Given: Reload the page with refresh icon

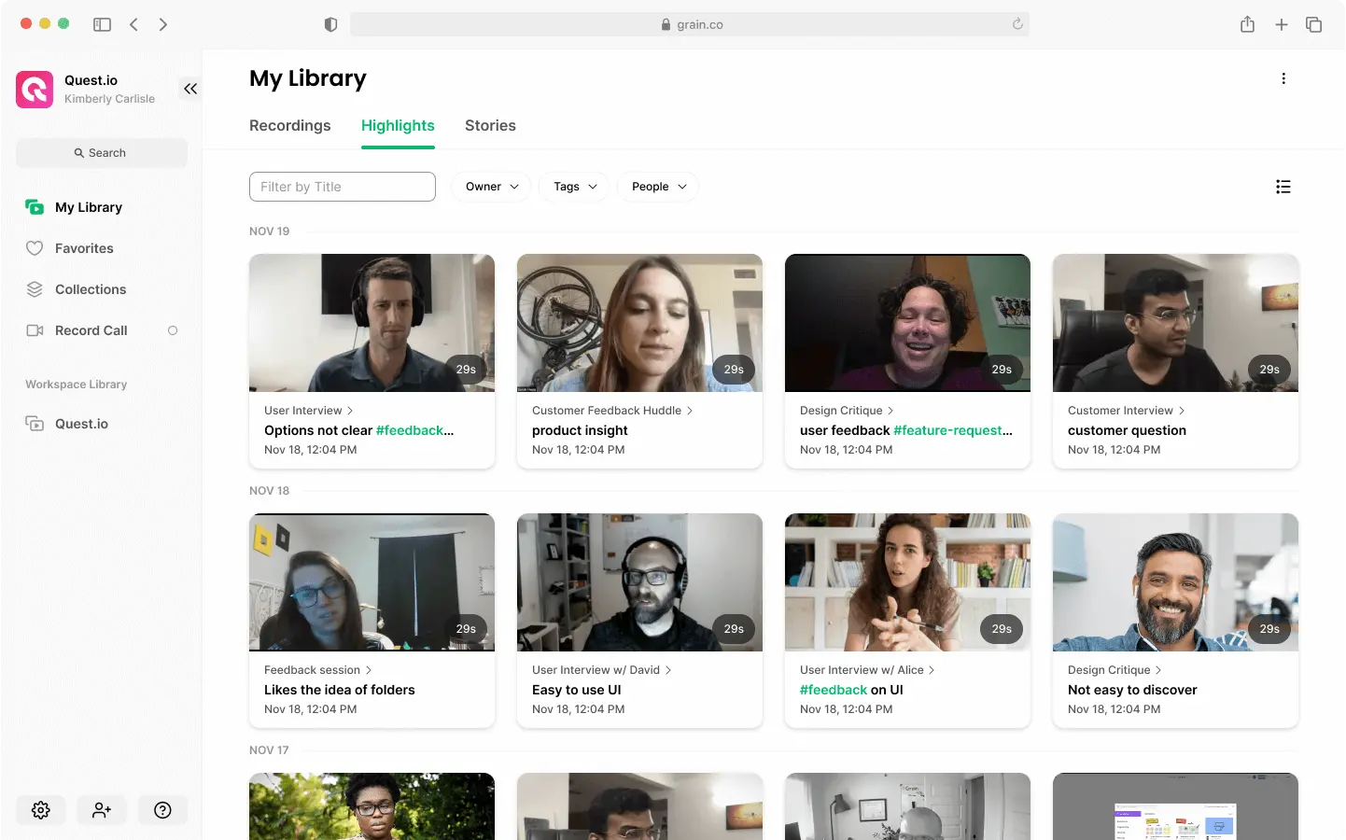Looking at the screenshot, I should [x=1017, y=24].
